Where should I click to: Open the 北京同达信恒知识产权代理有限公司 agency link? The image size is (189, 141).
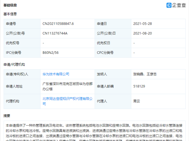coord(68,101)
